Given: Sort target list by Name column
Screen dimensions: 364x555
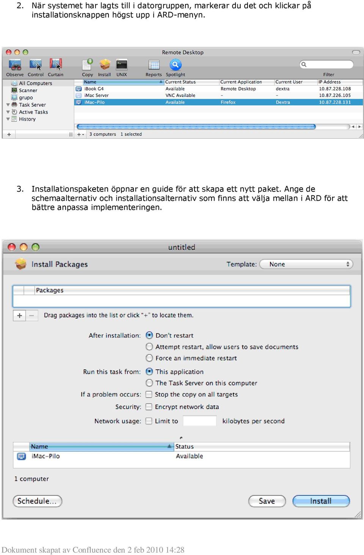Looking at the screenshot, I should tap(102, 446).
